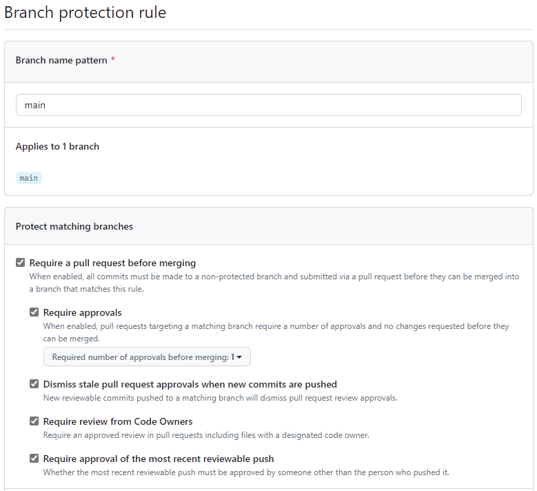Click the Branch protection rule heading
Image resolution: width=537 pixels, height=491 pixels.
(85, 12)
